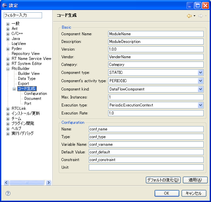
Task: Click the Constraint input field
Action: pyautogui.click(x=146, y=160)
